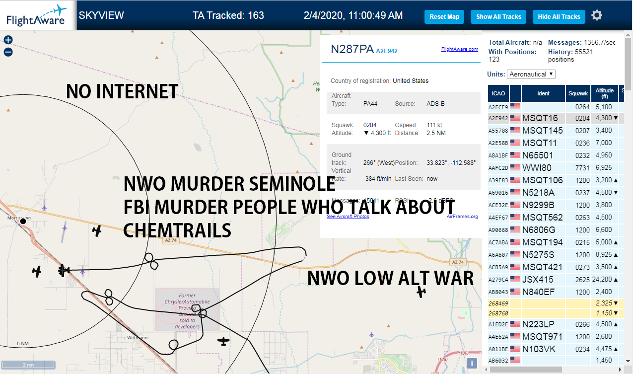
Task: Click ICAO code 268469 row
Action: [x=498, y=303]
